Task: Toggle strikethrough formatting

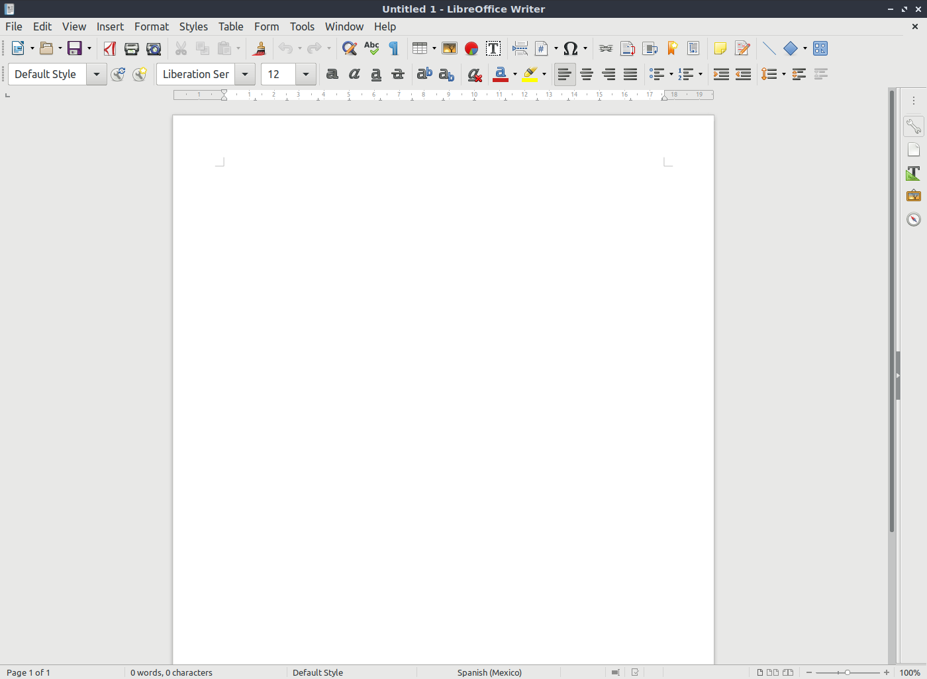Action: pyautogui.click(x=398, y=74)
